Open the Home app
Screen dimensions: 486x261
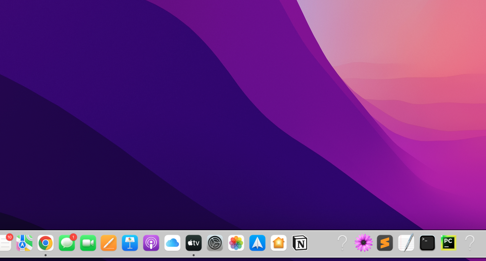pos(279,243)
